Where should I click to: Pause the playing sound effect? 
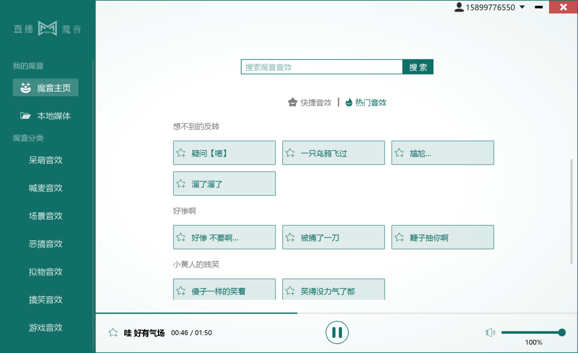pos(337,332)
